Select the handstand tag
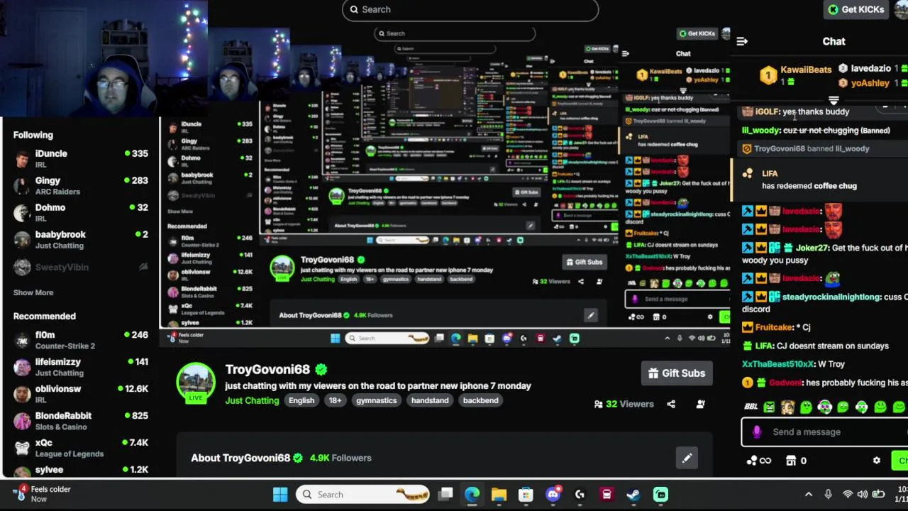Screen dimensions: 908x511 (430, 400)
